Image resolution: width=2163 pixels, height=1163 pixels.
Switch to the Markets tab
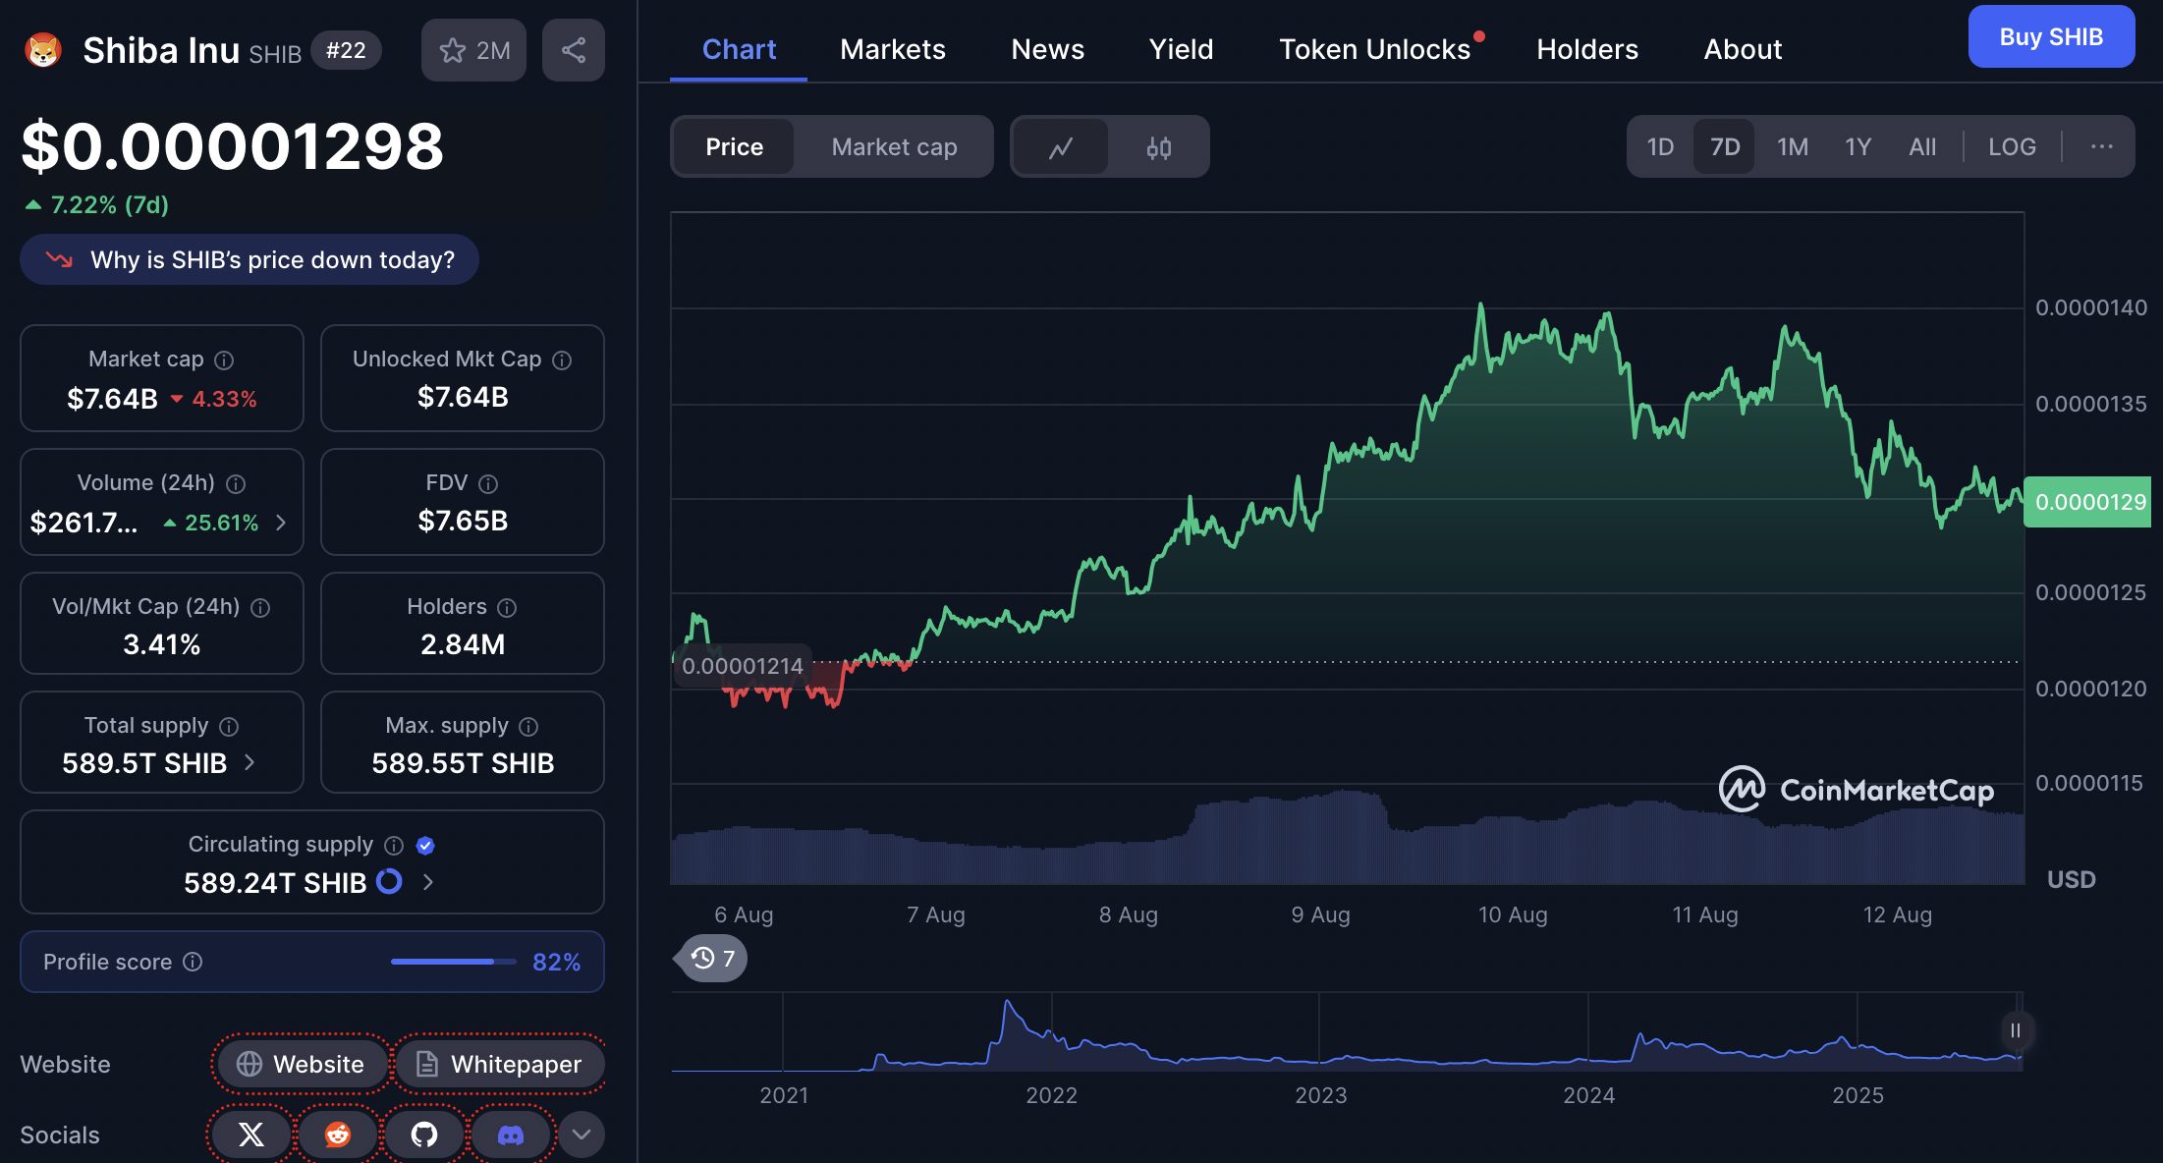[x=892, y=49]
